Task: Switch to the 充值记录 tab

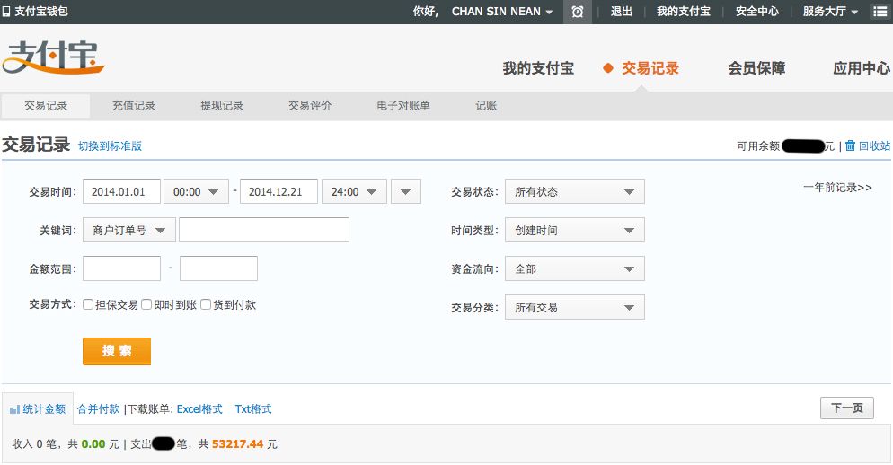Action: (134, 106)
